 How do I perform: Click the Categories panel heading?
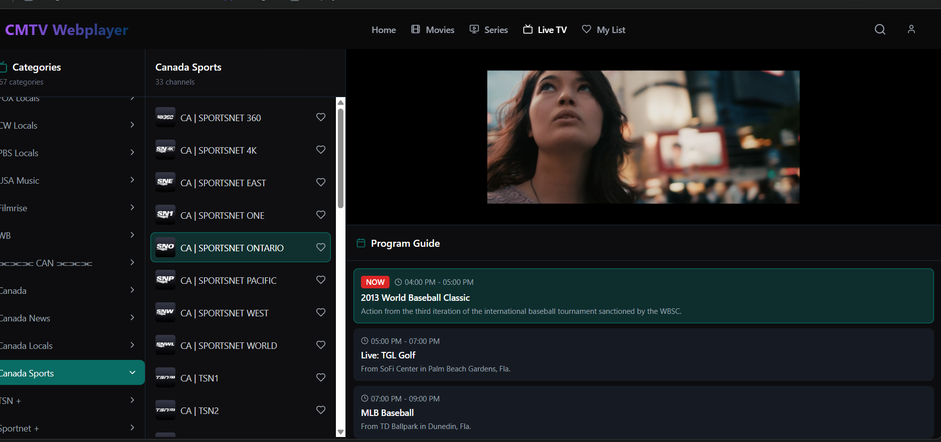pos(37,67)
